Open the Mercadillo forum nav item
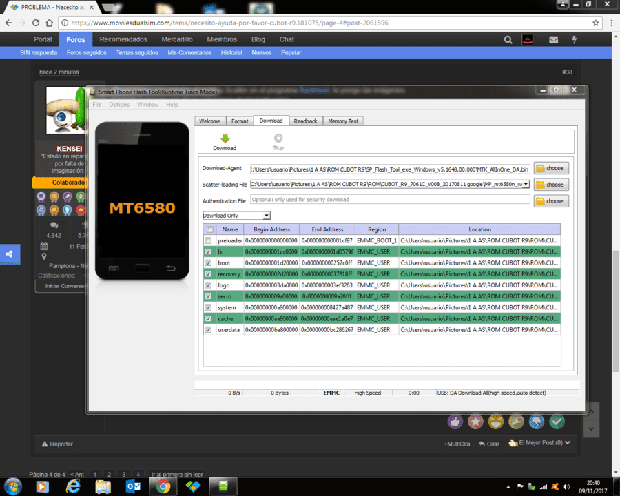The height and width of the screenshot is (496, 620). tap(177, 39)
